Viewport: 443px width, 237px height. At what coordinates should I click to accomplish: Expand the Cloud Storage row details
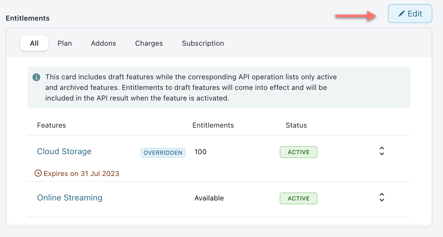381,151
